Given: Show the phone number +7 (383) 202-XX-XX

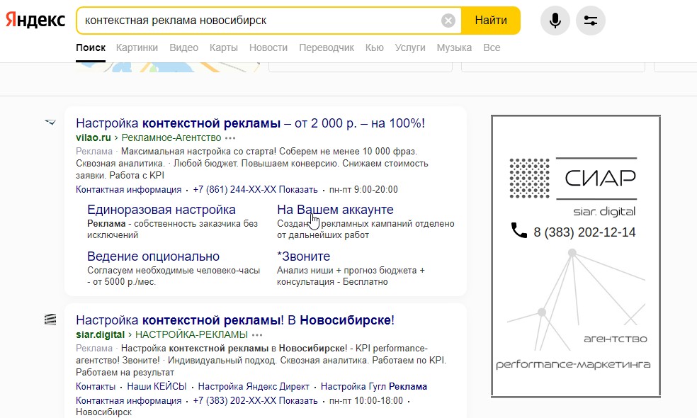Looking at the screenshot, I should tap(255, 401).
